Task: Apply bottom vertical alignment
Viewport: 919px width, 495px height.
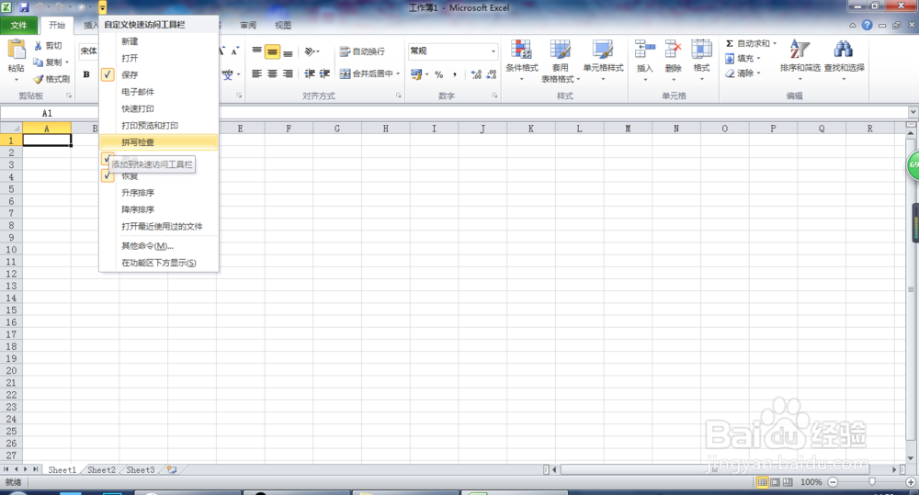Action: tap(288, 52)
